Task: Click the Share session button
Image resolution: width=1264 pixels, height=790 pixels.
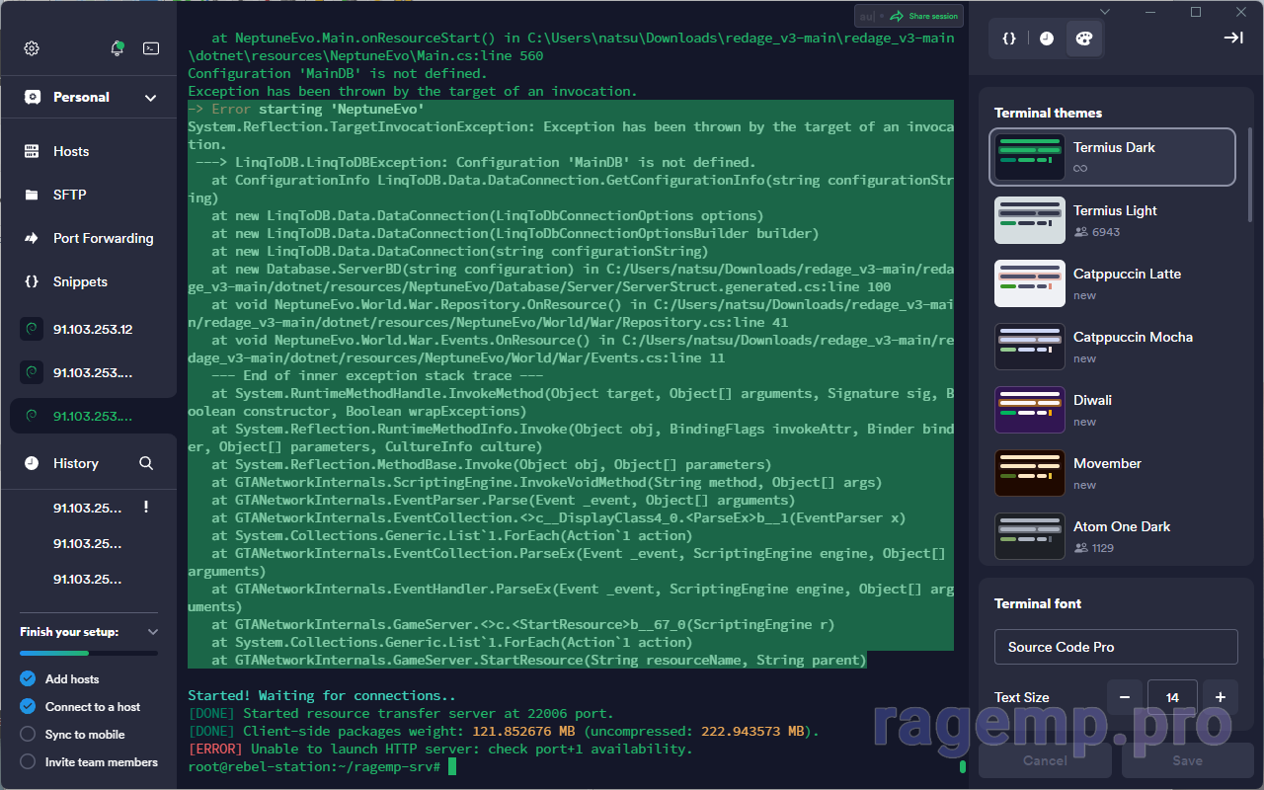Action: [x=922, y=16]
